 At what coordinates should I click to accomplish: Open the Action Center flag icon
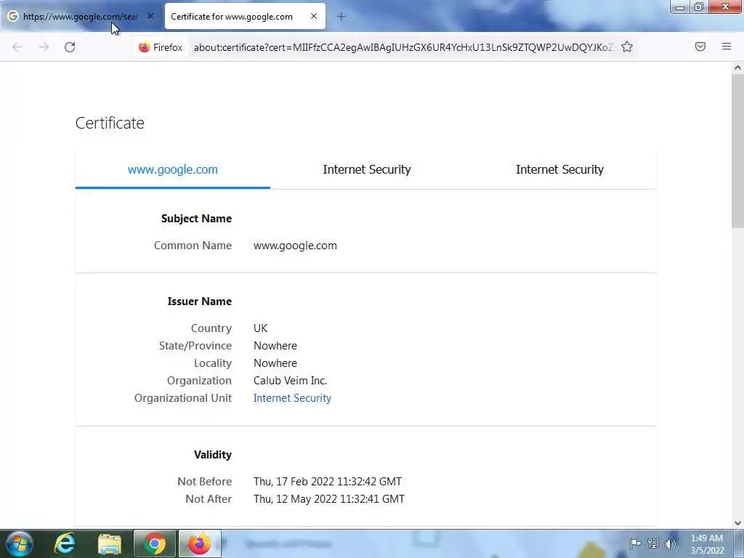[635, 543]
